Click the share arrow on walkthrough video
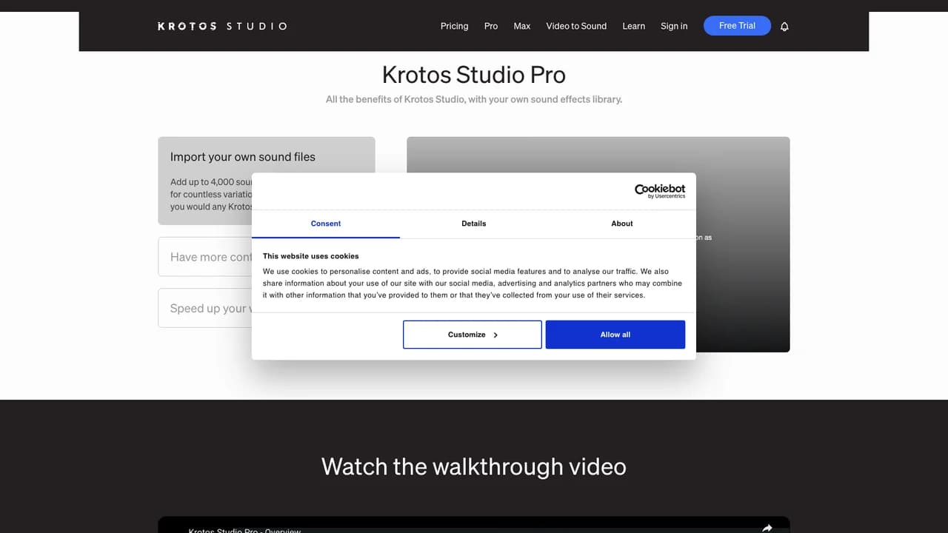948x533 pixels. click(767, 528)
